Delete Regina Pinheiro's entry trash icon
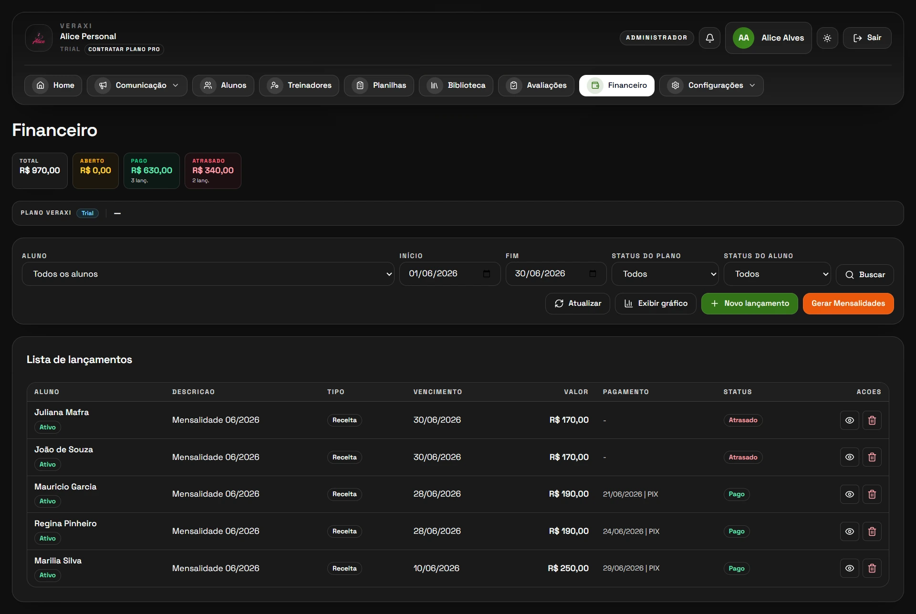Viewport: 916px width, 614px height. click(x=872, y=531)
